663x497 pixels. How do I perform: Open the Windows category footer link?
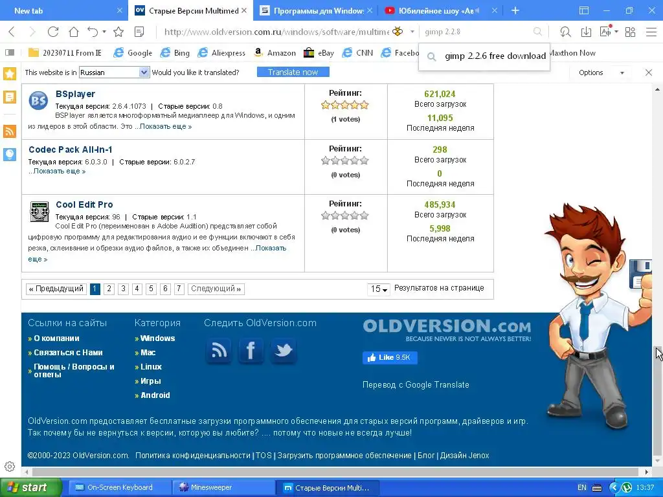[x=157, y=338]
